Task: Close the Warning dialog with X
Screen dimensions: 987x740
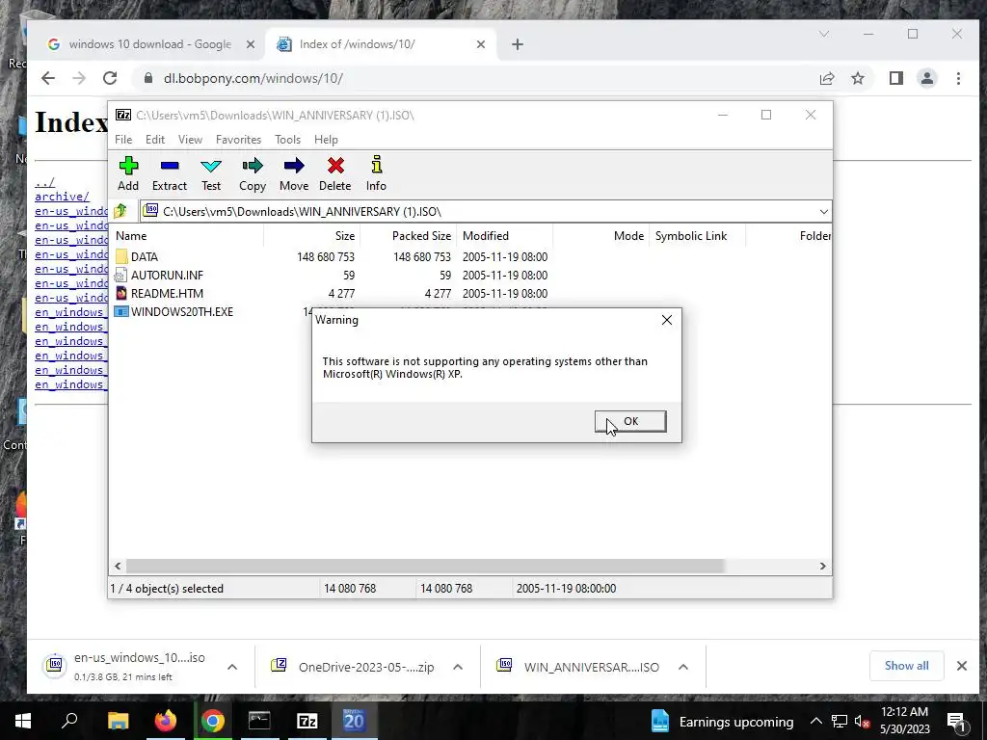Action: pyautogui.click(x=667, y=320)
